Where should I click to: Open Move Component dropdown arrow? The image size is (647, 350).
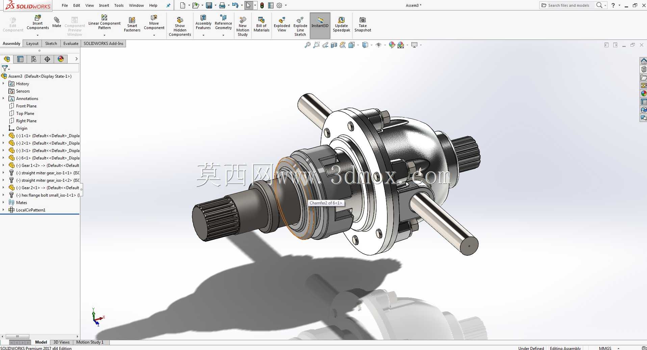click(154, 35)
